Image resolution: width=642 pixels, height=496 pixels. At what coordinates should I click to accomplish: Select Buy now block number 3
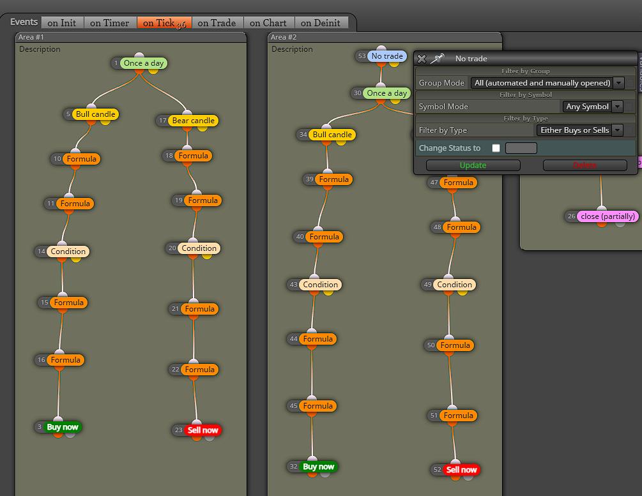pyautogui.click(x=62, y=427)
